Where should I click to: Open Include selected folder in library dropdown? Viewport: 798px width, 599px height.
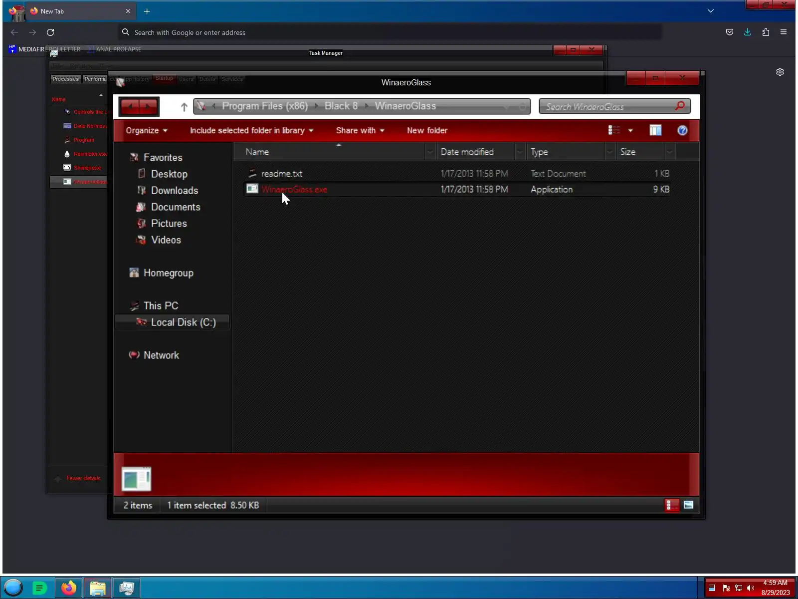[x=251, y=130]
